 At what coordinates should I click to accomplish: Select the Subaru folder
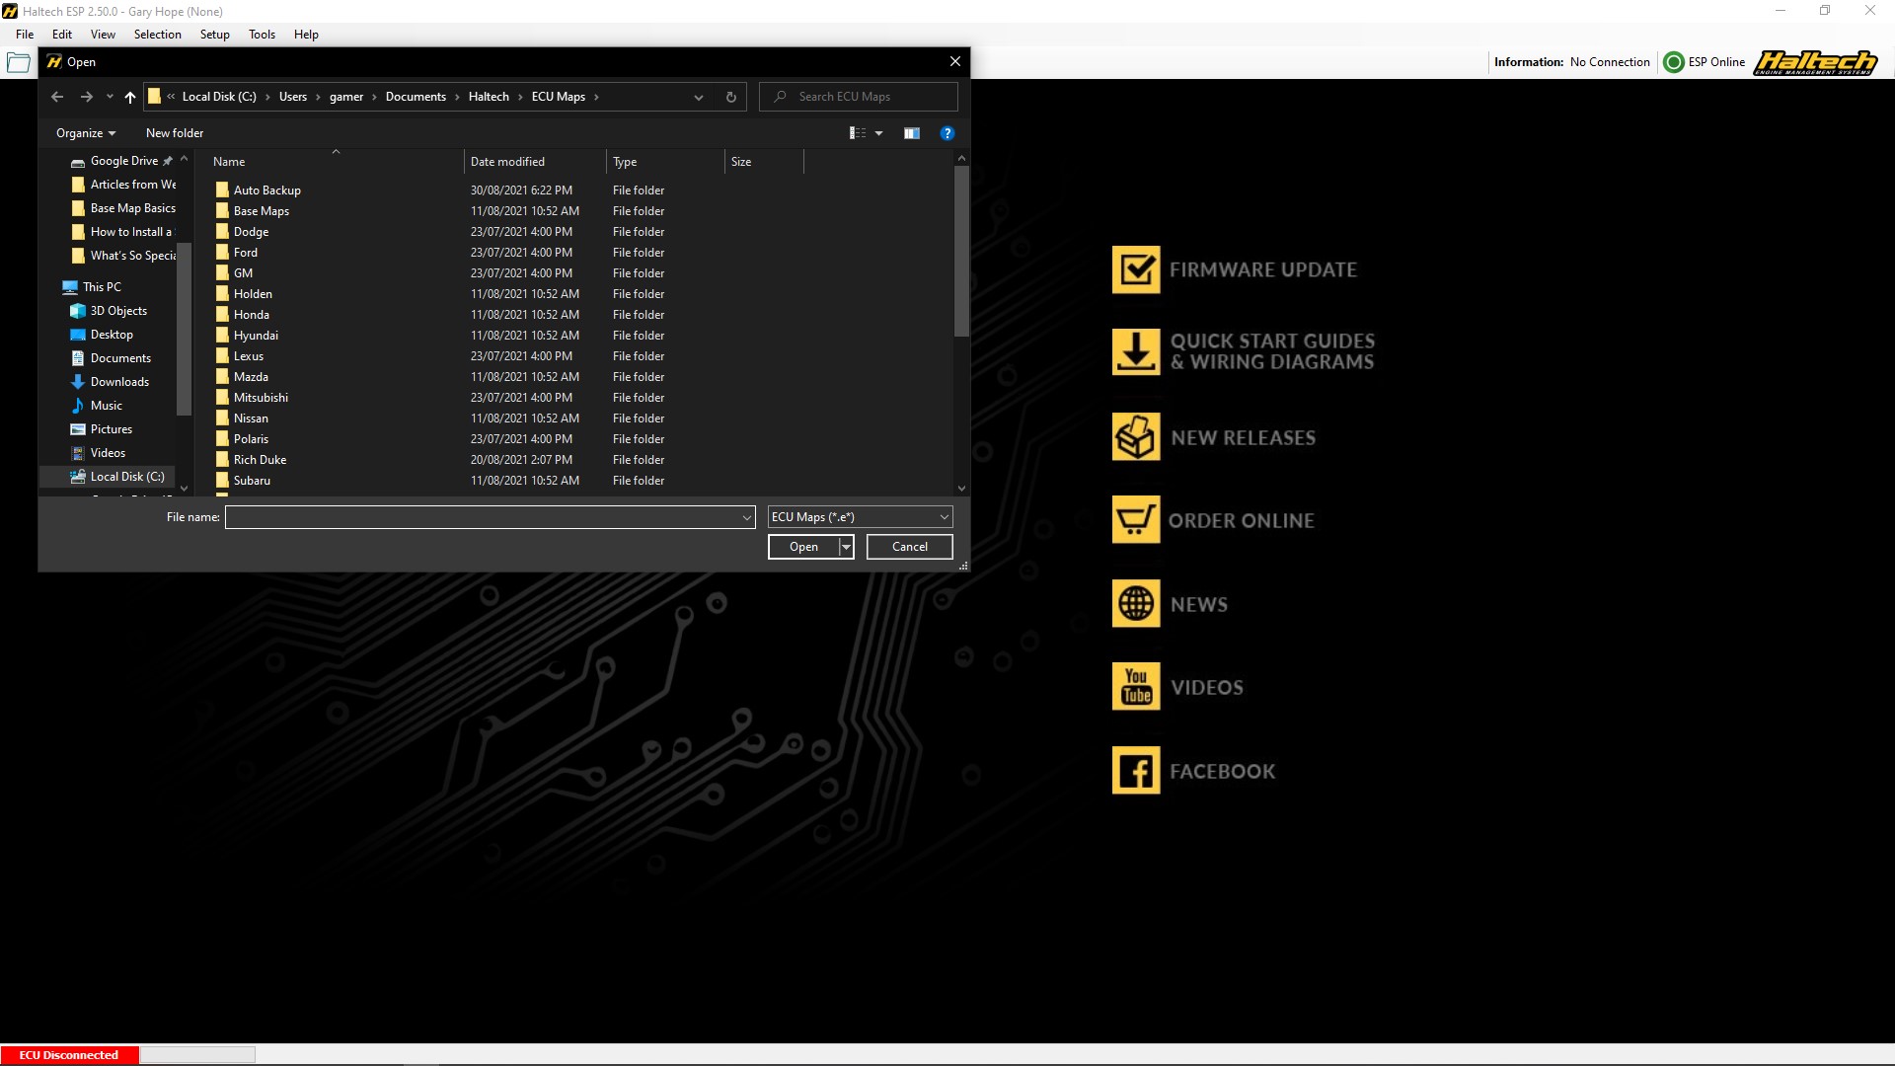(252, 481)
